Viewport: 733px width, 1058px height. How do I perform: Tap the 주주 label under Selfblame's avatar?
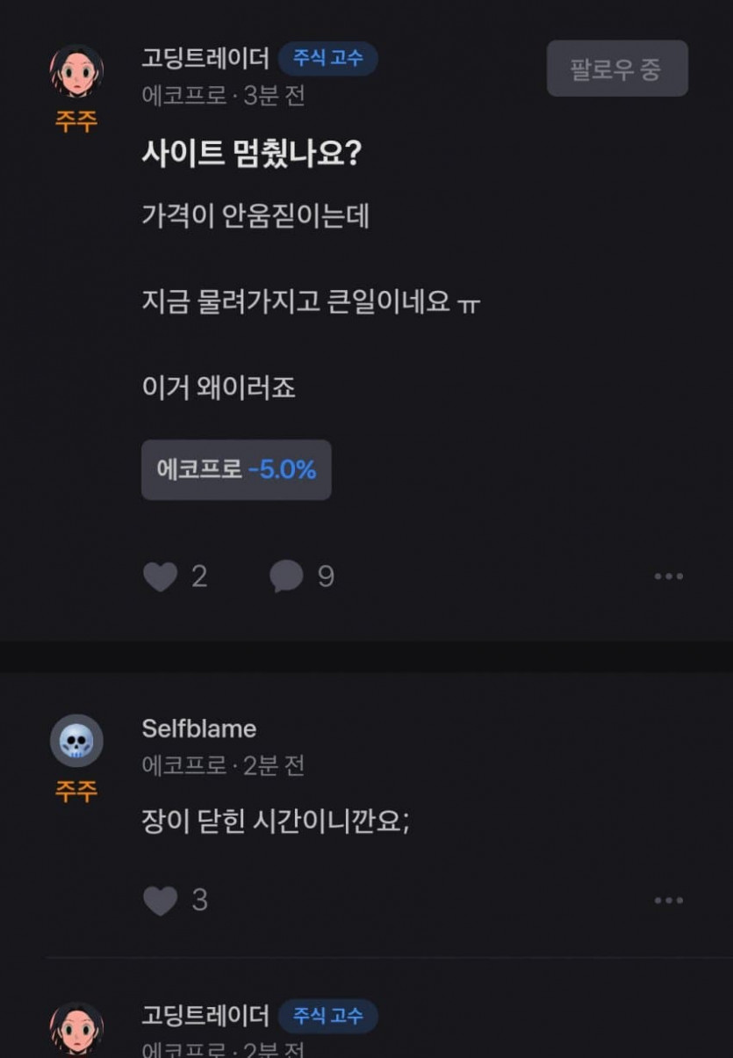coord(76,792)
